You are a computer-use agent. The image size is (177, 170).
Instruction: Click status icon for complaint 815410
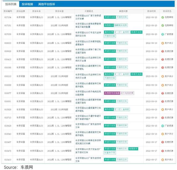[163, 160]
